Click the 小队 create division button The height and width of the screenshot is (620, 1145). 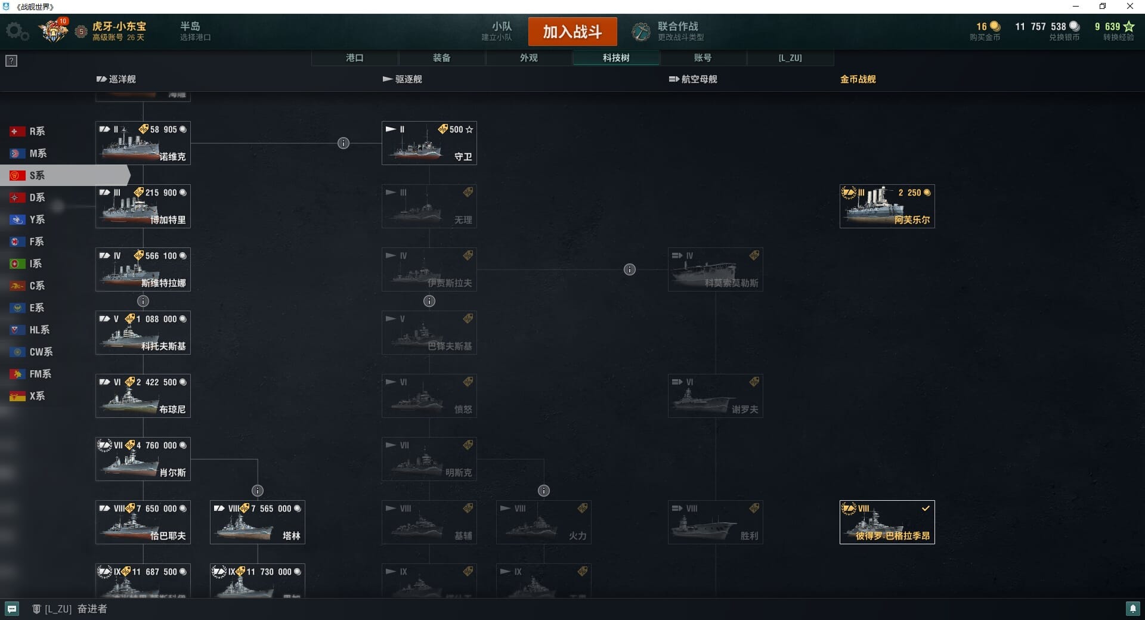[x=497, y=31]
